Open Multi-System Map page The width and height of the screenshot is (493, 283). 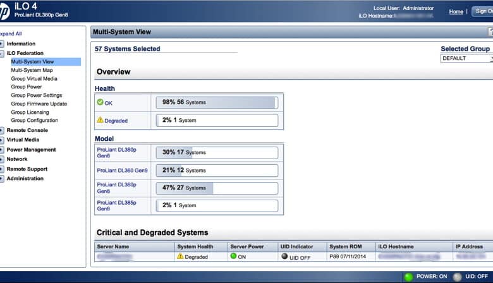click(32, 70)
